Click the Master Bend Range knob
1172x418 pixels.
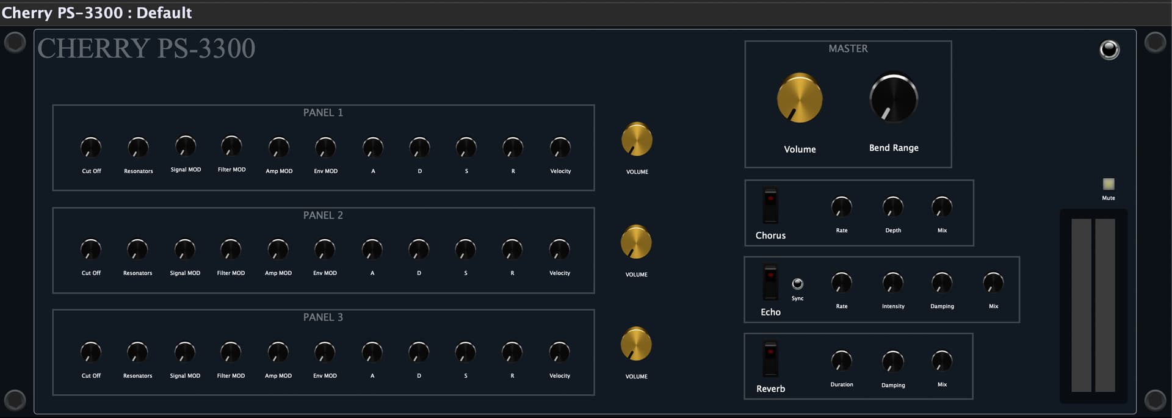(x=894, y=98)
